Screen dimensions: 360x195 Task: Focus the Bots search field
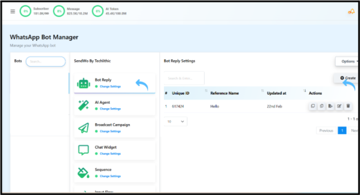(x=45, y=61)
